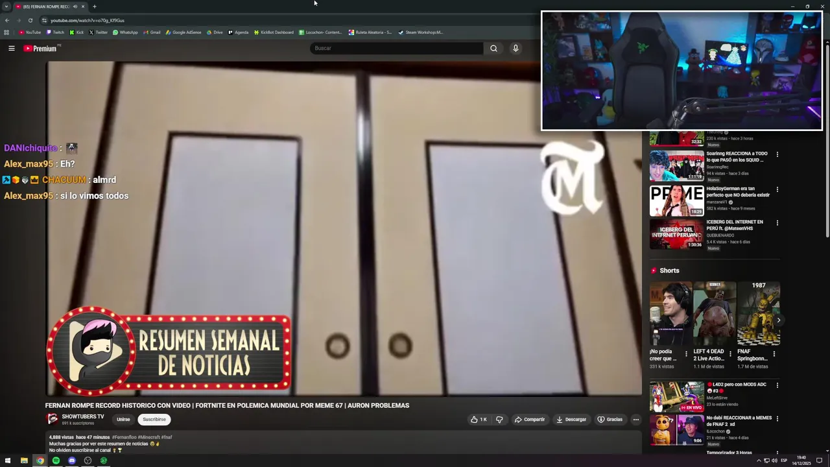The height and width of the screenshot is (467, 830).
Task: Mute the tab via speaker icon
Action: point(75,6)
